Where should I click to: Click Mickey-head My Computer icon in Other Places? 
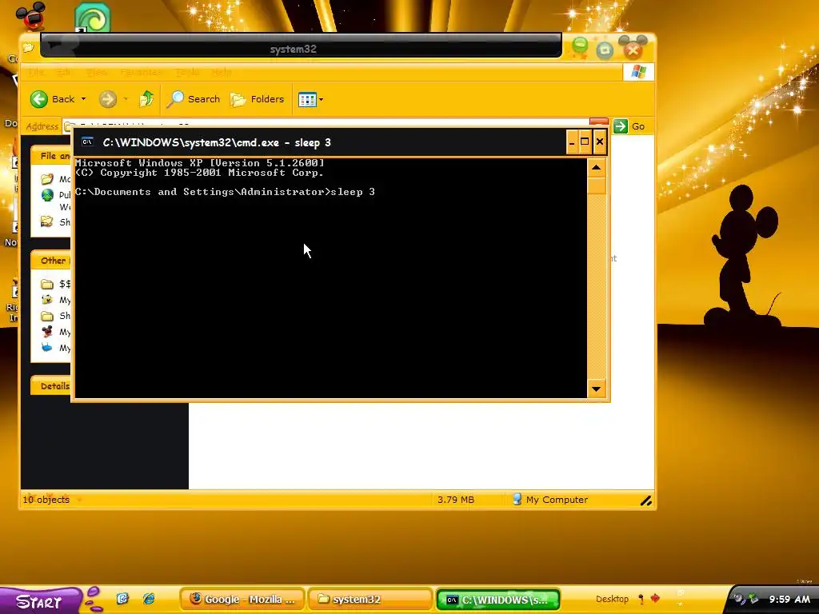point(47,332)
